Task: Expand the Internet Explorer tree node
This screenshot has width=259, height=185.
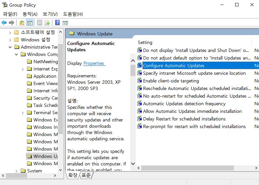Action: click(x=23, y=69)
